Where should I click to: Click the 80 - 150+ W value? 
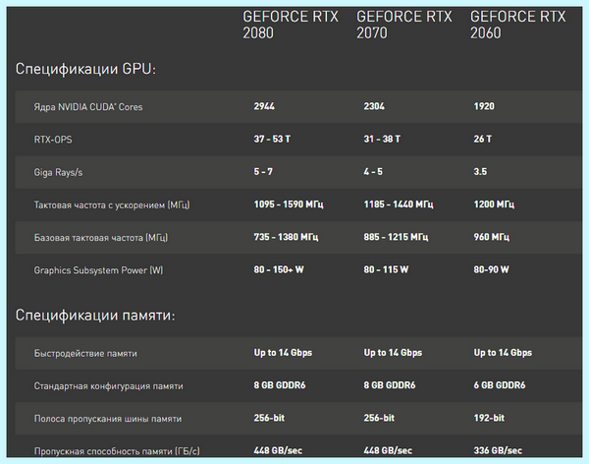point(279,269)
